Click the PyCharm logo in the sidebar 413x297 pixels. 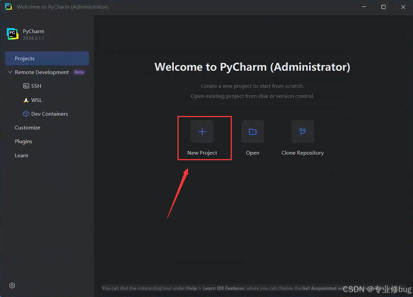point(12,34)
